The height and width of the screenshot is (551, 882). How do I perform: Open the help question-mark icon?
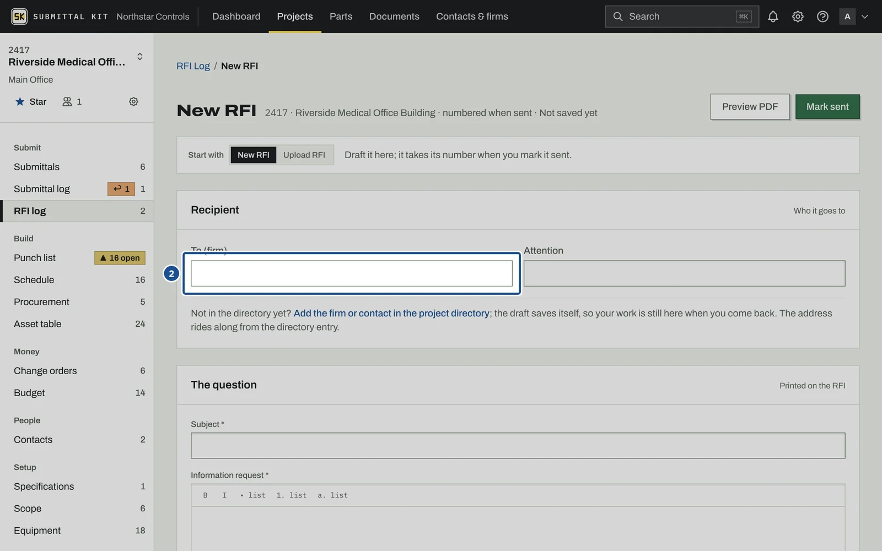click(x=822, y=17)
